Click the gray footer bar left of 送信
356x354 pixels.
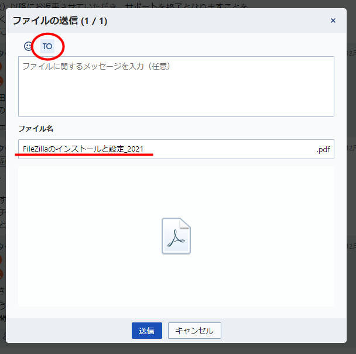tap(70, 331)
